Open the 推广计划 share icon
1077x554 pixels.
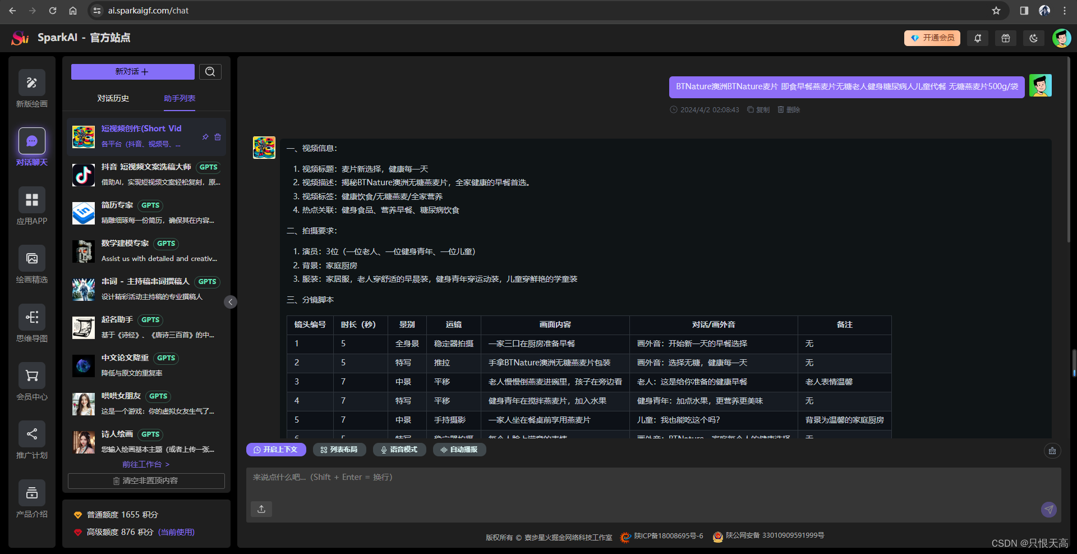(x=32, y=434)
